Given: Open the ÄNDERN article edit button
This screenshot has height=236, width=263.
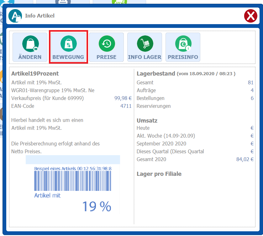Looking at the screenshot, I should pyautogui.click(x=30, y=47).
